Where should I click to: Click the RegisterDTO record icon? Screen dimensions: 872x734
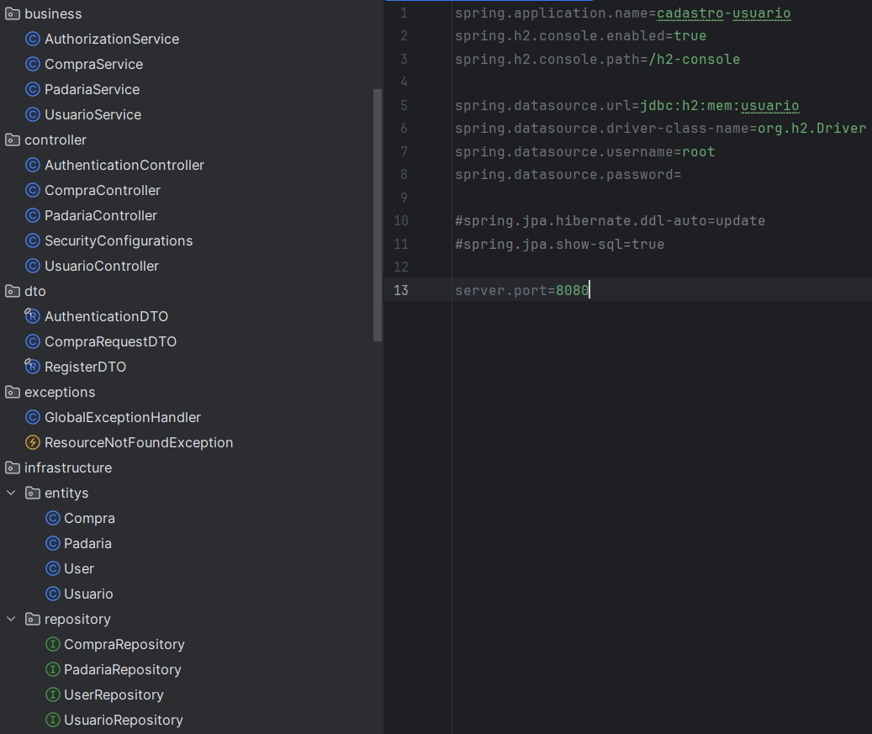pyautogui.click(x=33, y=367)
